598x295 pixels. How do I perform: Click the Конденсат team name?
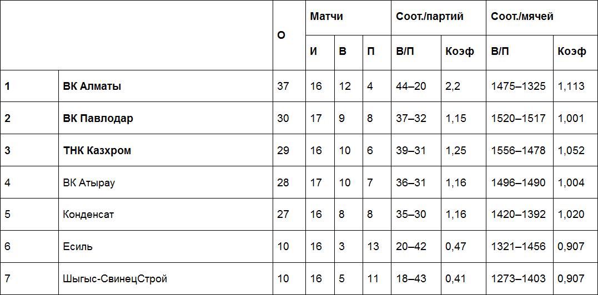tap(89, 215)
